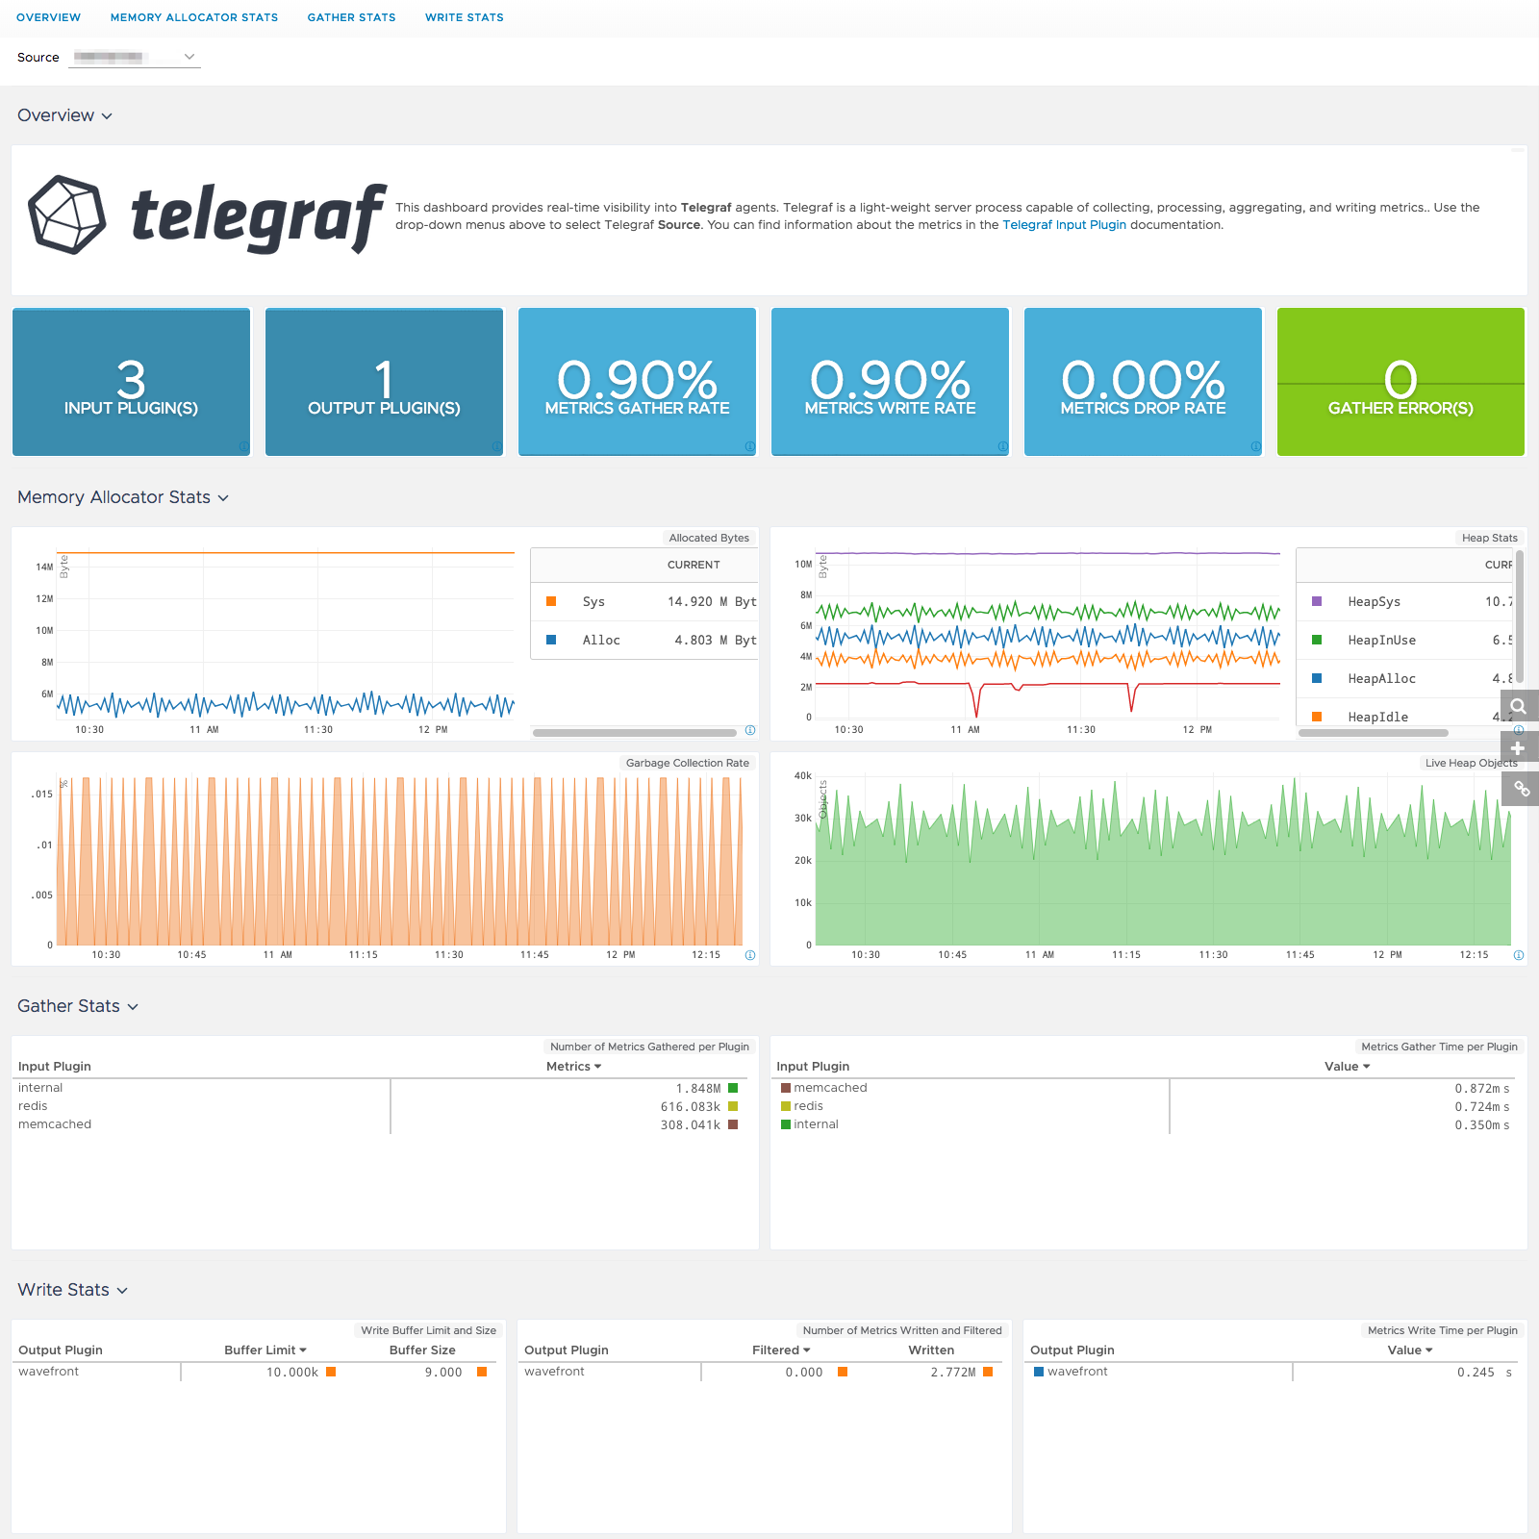The height and width of the screenshot is (1539, 1539).
Task: Click Allocated Bytes legend horizontal scrollbar
Action: 635,733
